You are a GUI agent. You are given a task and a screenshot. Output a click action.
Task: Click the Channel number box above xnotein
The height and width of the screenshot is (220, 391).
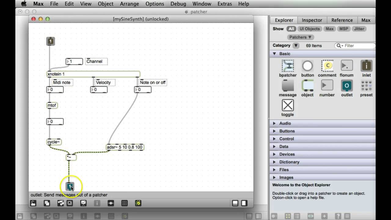pyautogui.click(x=74, y=61)
